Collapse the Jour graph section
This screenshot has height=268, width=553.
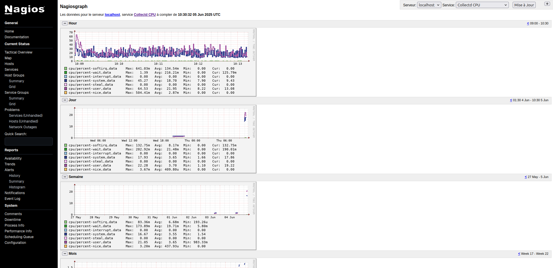65,100
